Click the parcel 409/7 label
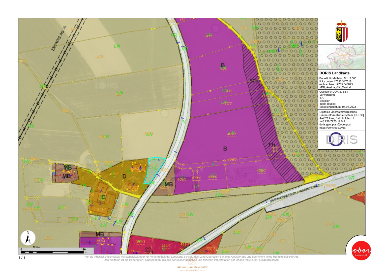385x272 pixels. pyautogui.click(x=261, y=171)
